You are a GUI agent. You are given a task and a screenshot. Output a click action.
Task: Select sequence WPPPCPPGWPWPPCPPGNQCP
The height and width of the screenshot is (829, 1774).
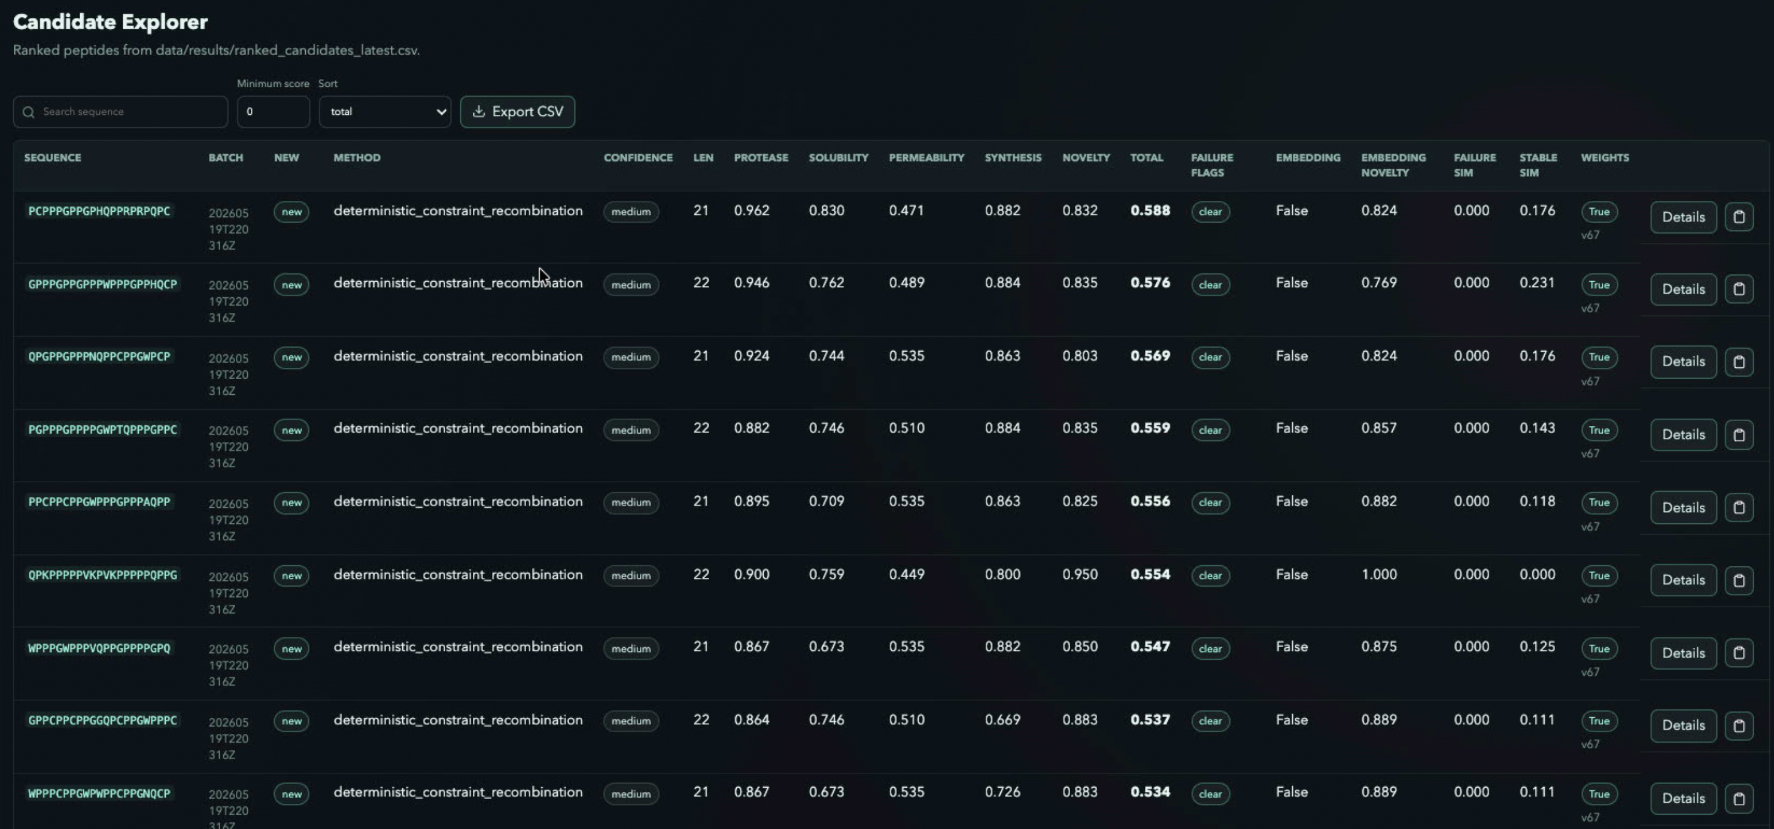click(99, 793)
